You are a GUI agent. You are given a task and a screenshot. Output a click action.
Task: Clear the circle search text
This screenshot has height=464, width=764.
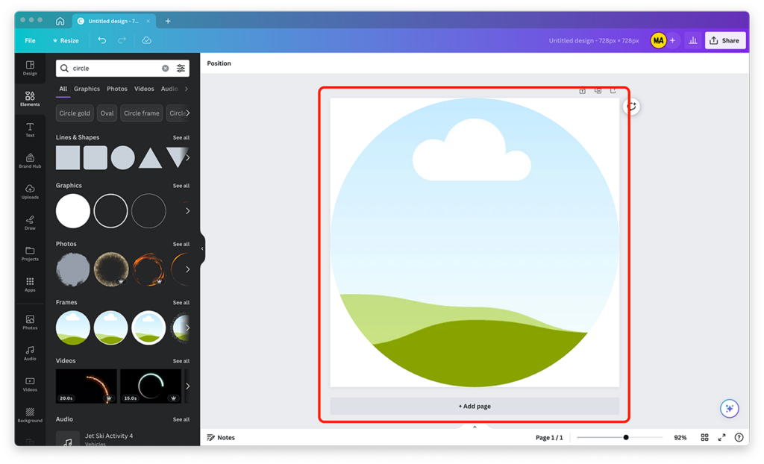pos(165,68)
